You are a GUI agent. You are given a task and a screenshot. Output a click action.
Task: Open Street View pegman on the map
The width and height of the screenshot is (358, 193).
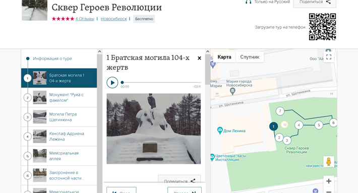coord(329,162)
